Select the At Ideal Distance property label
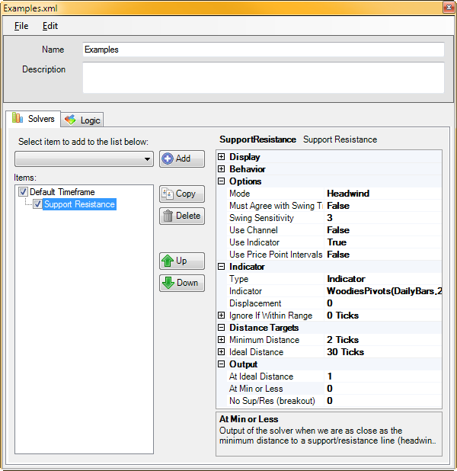The image size is (457, 471). (x=261, y=376)
